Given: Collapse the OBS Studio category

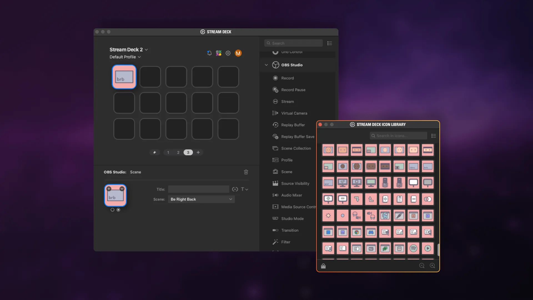Looking at the screenshot, I should point(266,65).
